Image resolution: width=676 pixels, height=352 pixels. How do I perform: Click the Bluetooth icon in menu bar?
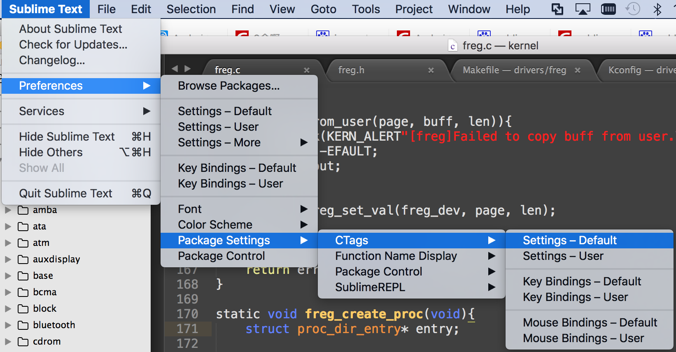[x=657, y=9]
